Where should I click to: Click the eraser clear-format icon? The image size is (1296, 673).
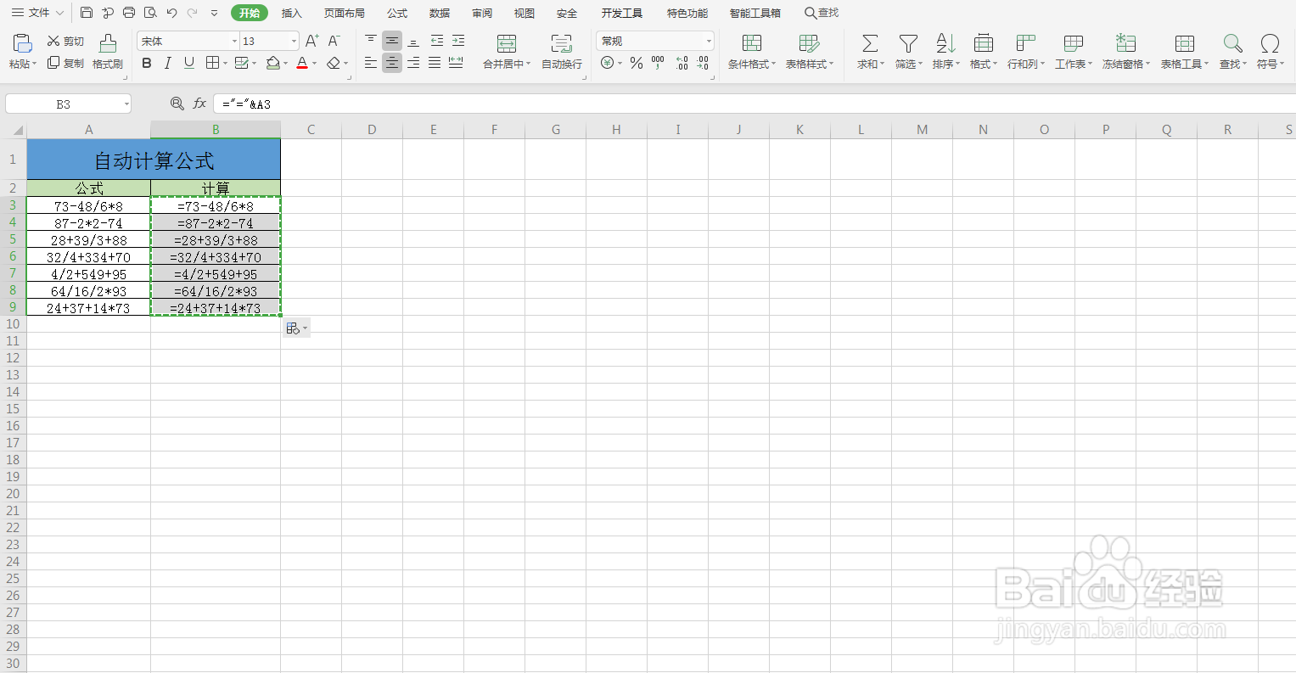334,63
